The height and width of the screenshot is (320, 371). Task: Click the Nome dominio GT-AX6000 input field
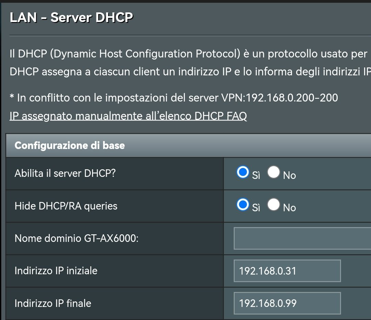click(302, 238)
